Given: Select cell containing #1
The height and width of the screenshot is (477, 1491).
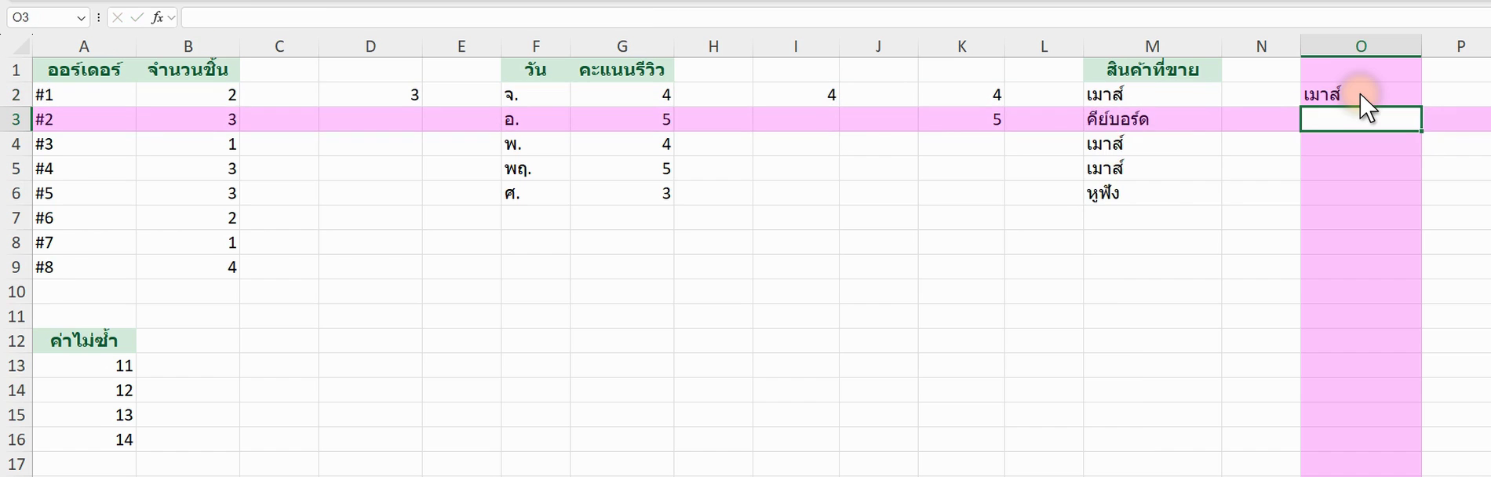Looking at the screenshot, I should pyautogui.click(x=84, y=95).
